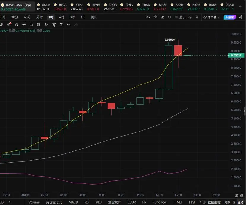Toggle the KDJ indicator

99,202
